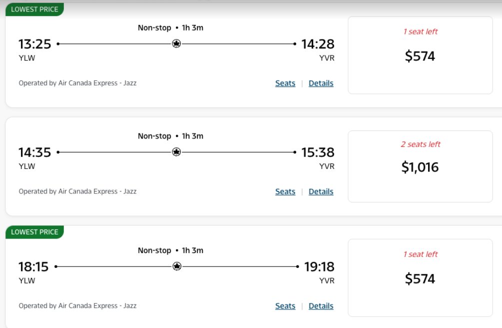Open Seats for the 18:15 flight
Viewport: 502px width, 328px height.
285,305
